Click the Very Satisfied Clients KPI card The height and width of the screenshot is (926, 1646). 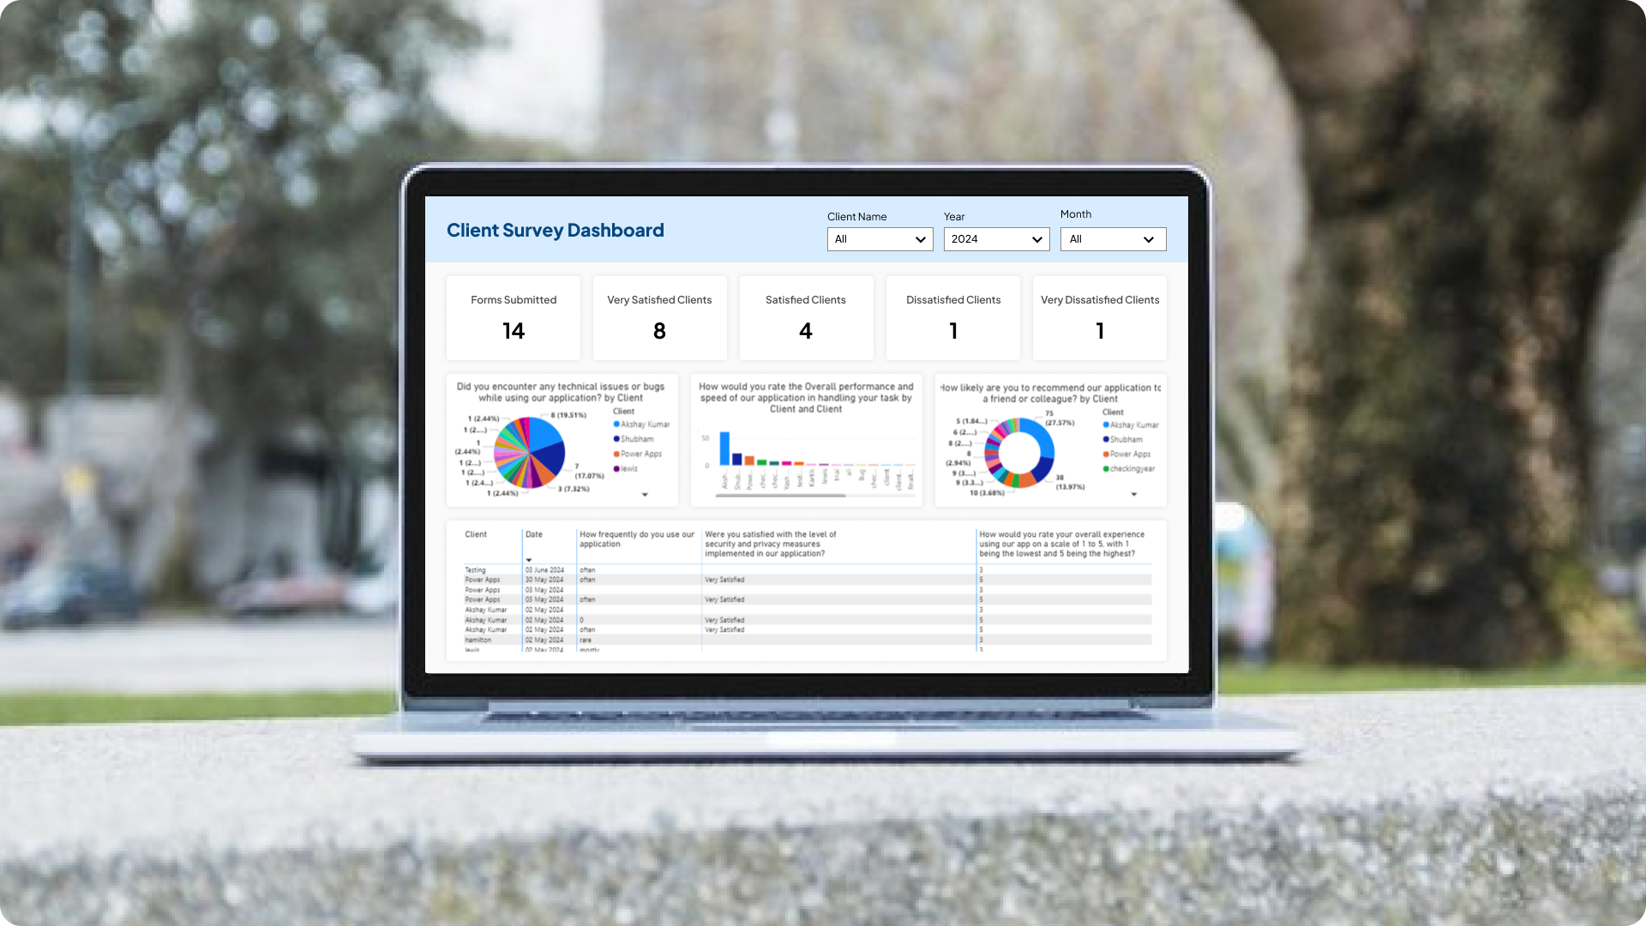point(659,316)
